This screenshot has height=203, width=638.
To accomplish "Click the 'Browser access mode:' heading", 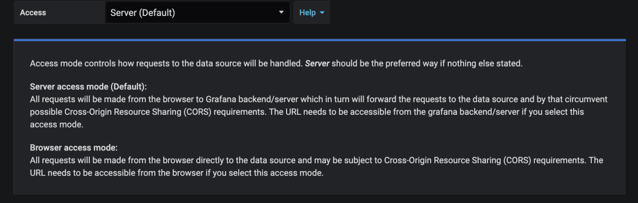I will pos(74,147).
